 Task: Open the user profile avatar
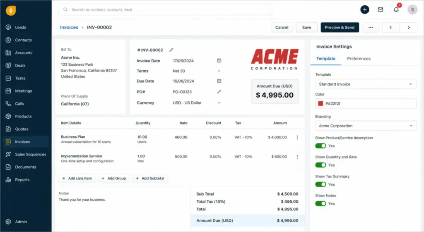tap(412, 10)
